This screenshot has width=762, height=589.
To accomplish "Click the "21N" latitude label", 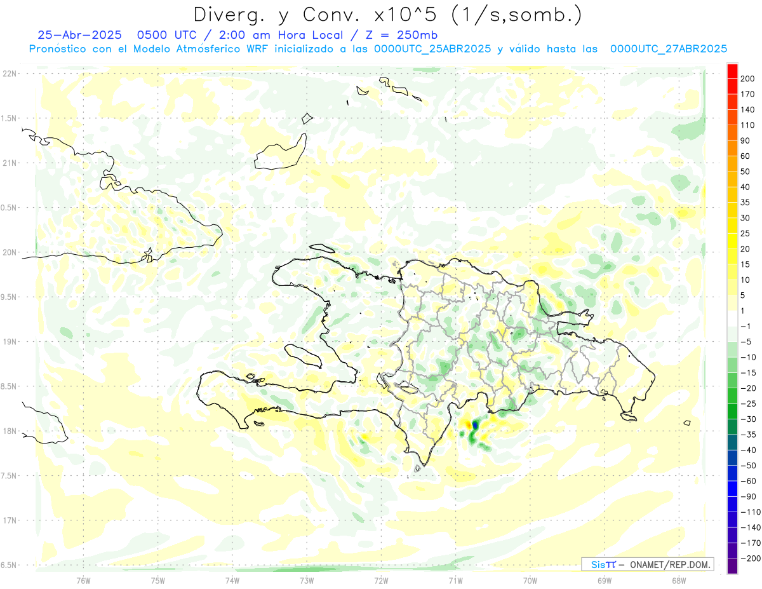I will [10, 163].
